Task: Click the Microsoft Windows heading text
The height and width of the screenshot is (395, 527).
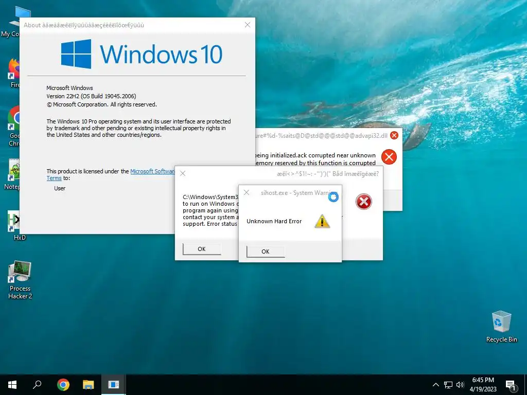Action: (69, 88)
